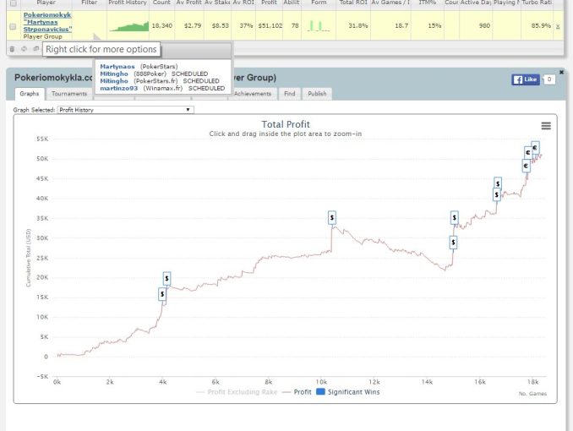Viewport: 573px width, 431px height.
Task: Click the martinzo93 Winamax player link
Action: tap(118, 88)
